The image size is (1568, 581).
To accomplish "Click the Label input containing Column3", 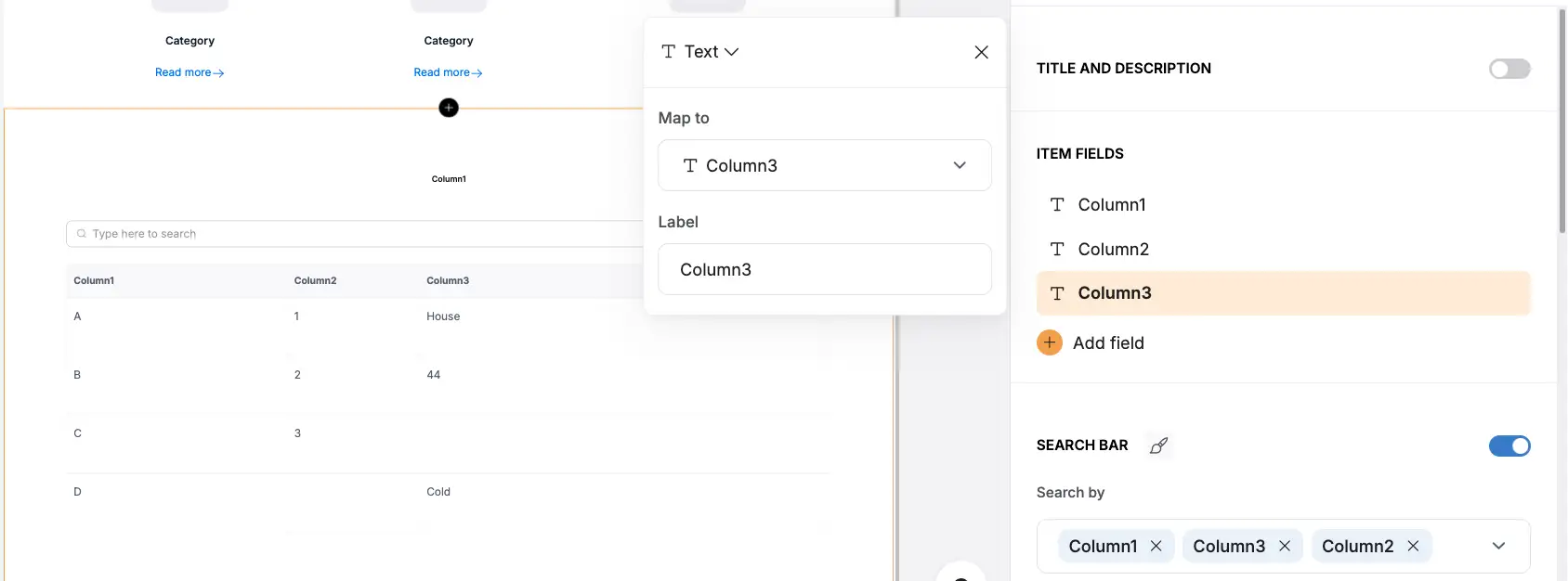I will (825, 269).
